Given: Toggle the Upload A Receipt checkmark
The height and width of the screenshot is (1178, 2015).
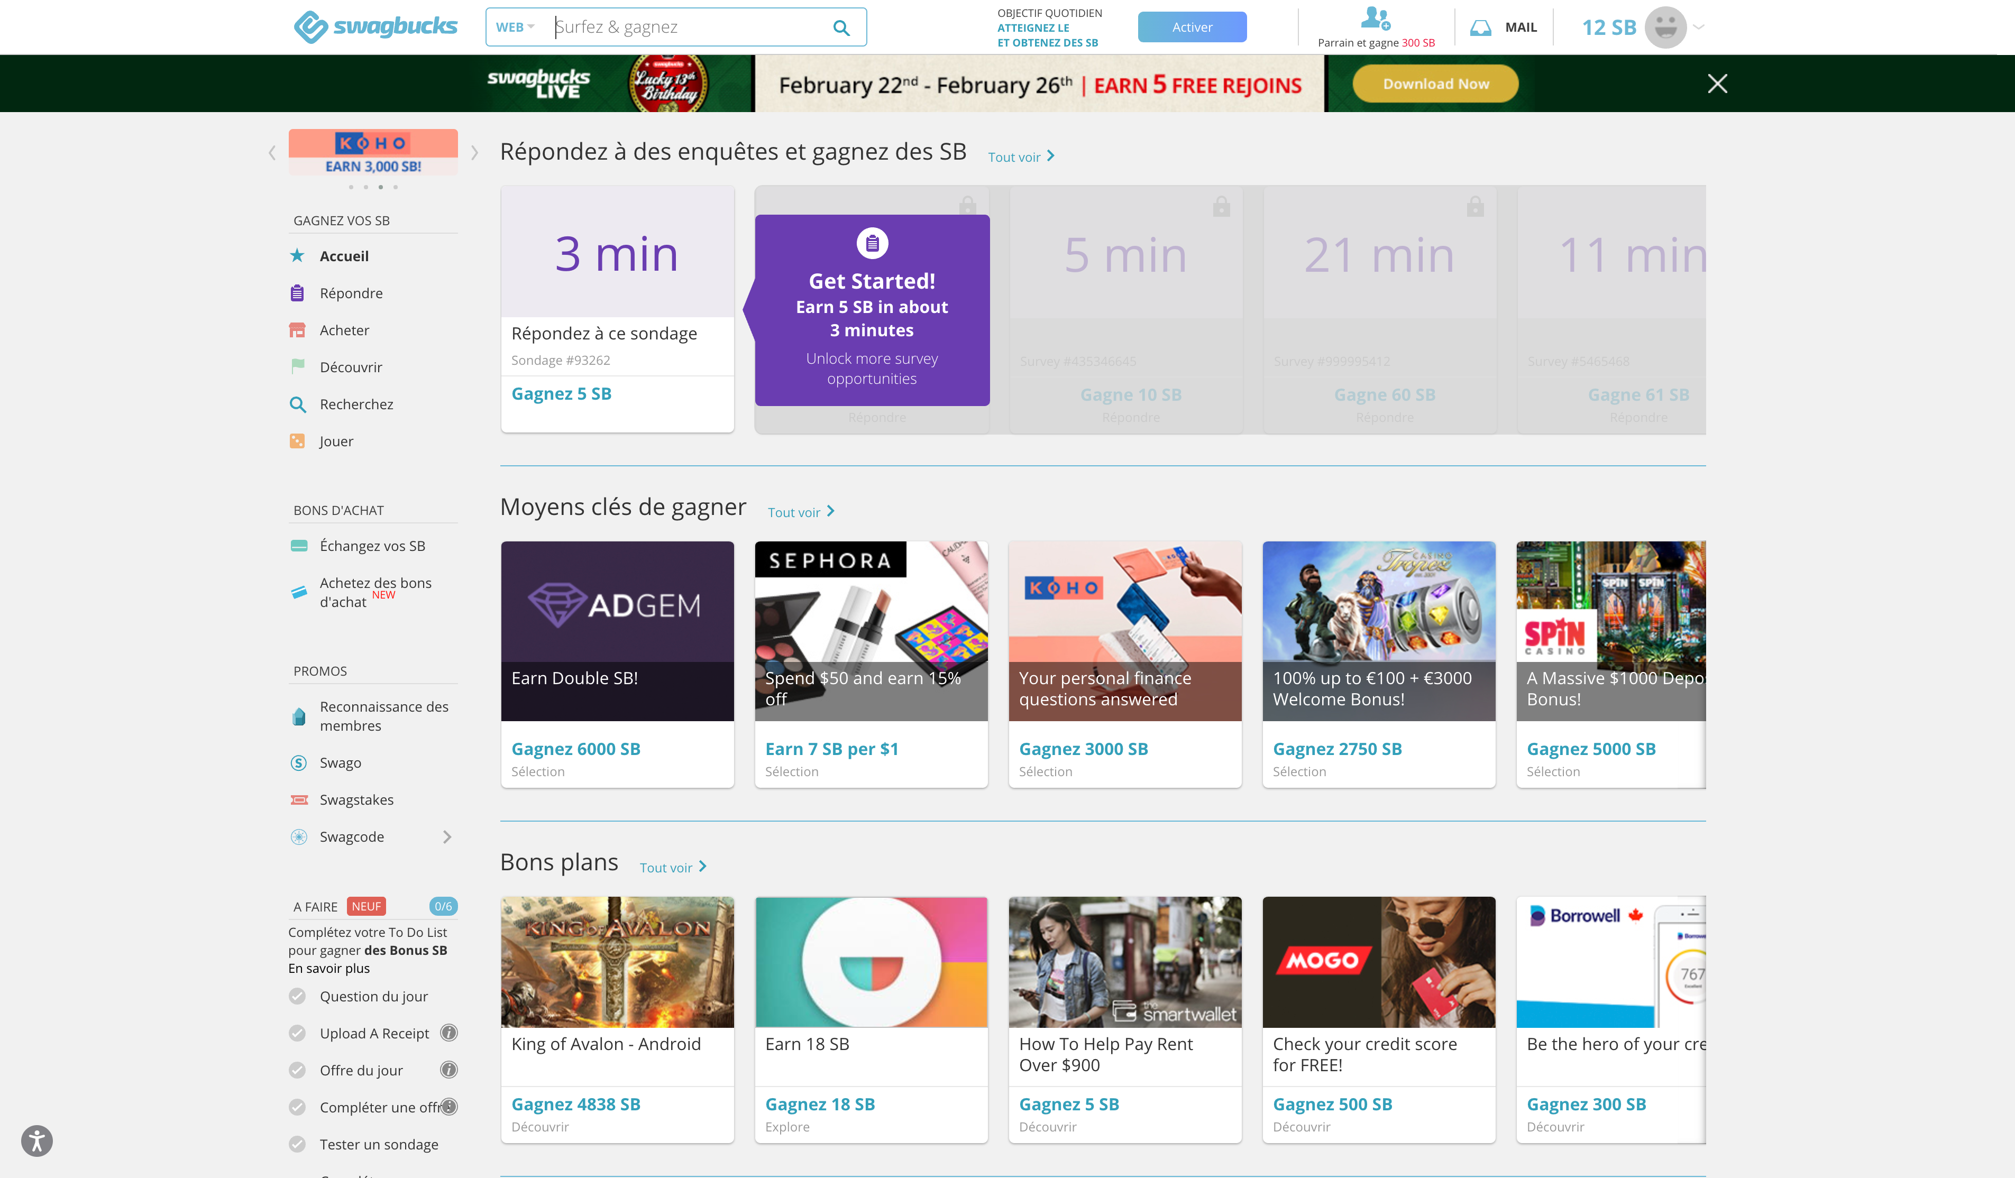Looking at the screenshot, I should [x=297, y=1033].
